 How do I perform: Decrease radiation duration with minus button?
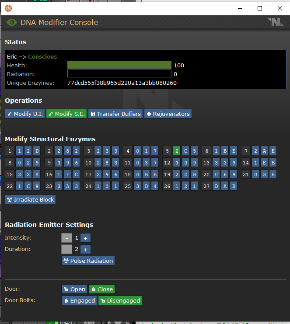[x=66, y=249]
